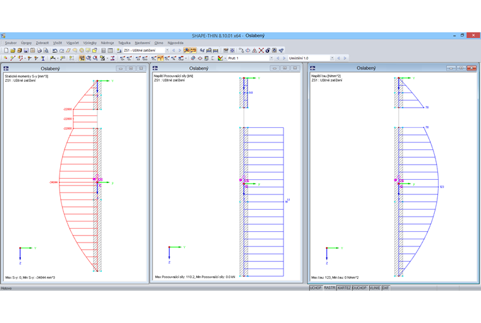Click the zoom window magnifier icon in the second toolbar

pyautogui.click(x=89, y=58)
